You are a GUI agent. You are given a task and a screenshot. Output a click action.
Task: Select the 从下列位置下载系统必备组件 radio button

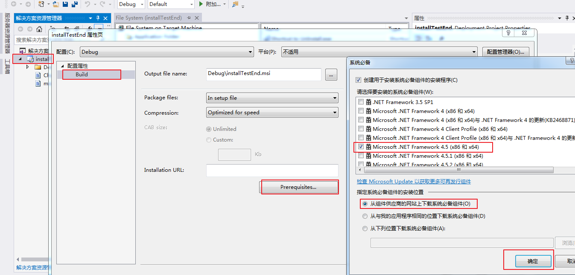[365, 229]
